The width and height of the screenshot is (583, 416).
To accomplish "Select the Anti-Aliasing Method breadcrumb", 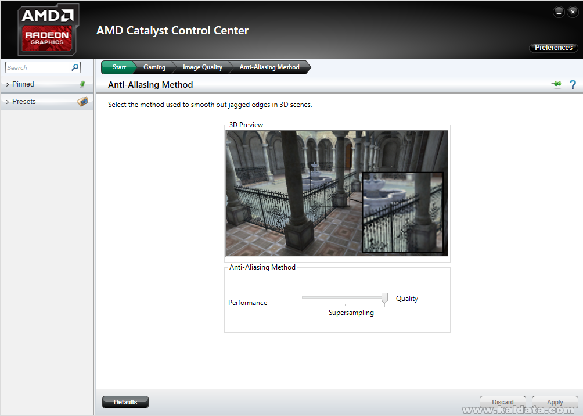I will [x=269, y=67].
